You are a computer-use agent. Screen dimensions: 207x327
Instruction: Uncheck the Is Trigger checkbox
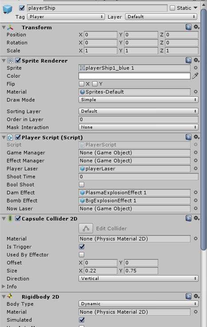(82, 247)
